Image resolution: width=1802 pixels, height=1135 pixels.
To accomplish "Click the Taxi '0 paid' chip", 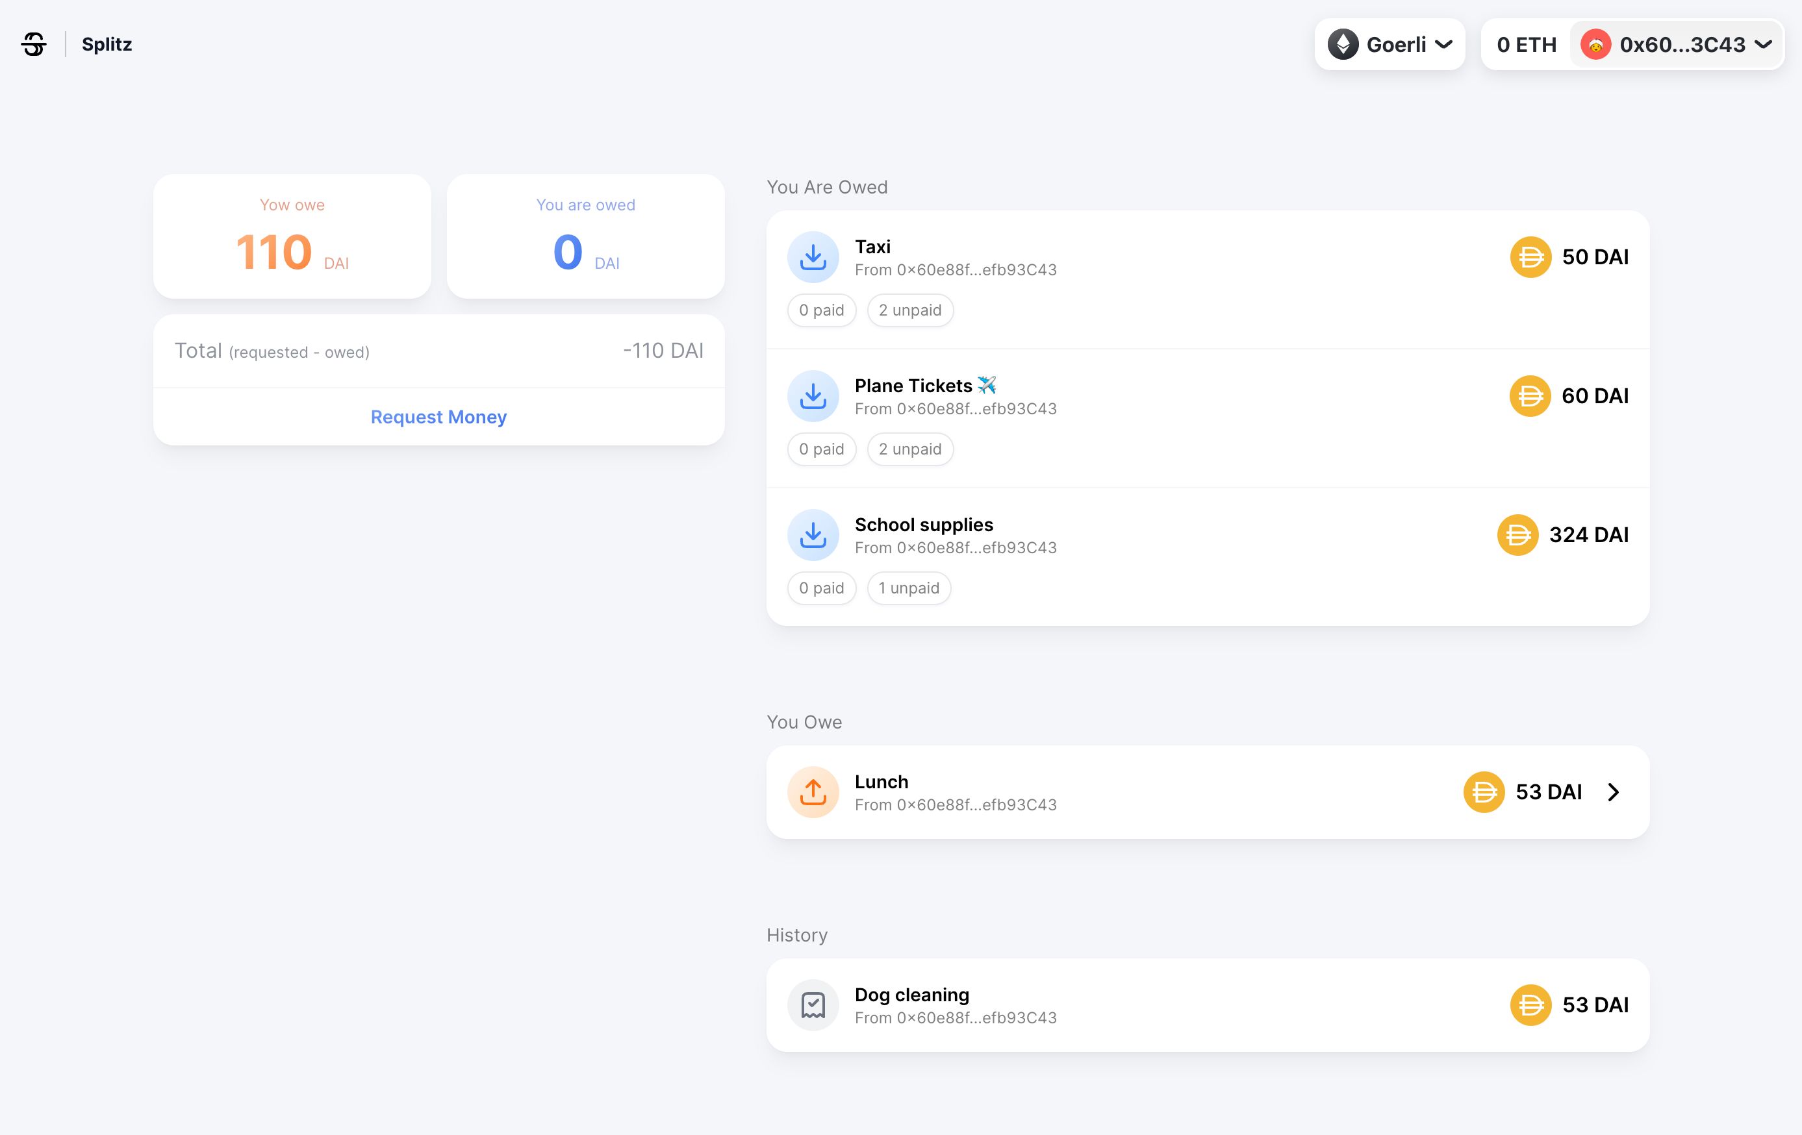I will (x=822, y=310).
